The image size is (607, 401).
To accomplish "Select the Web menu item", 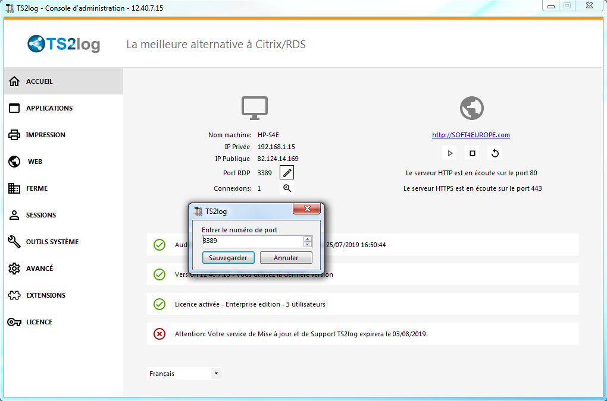I will 64,162.
